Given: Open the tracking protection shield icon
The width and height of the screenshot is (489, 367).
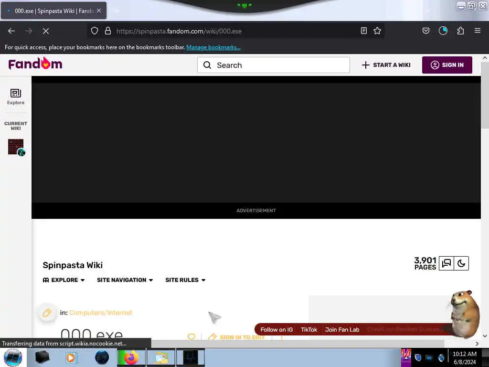Looking at the screenshot, I should (x=95, y=31).
